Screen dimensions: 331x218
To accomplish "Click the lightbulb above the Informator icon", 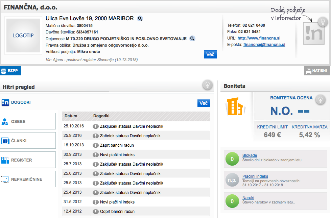I will (323, 22).
